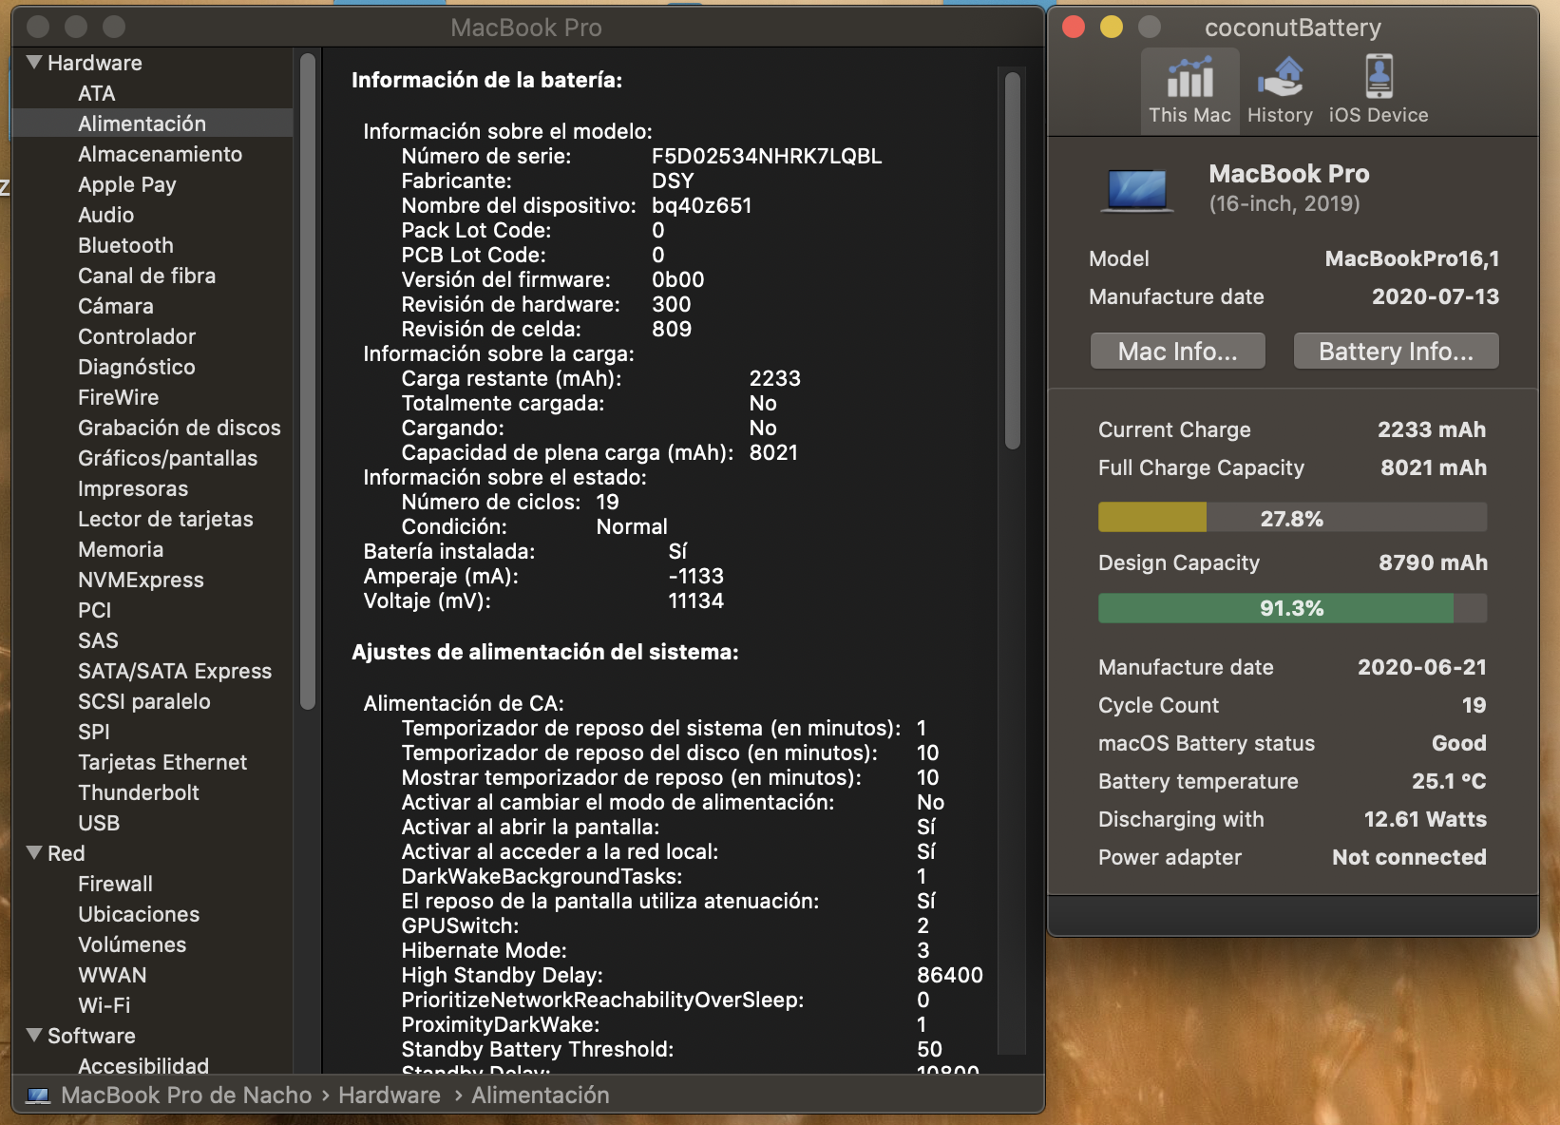Select Firewall under Red

pos(115,884)
